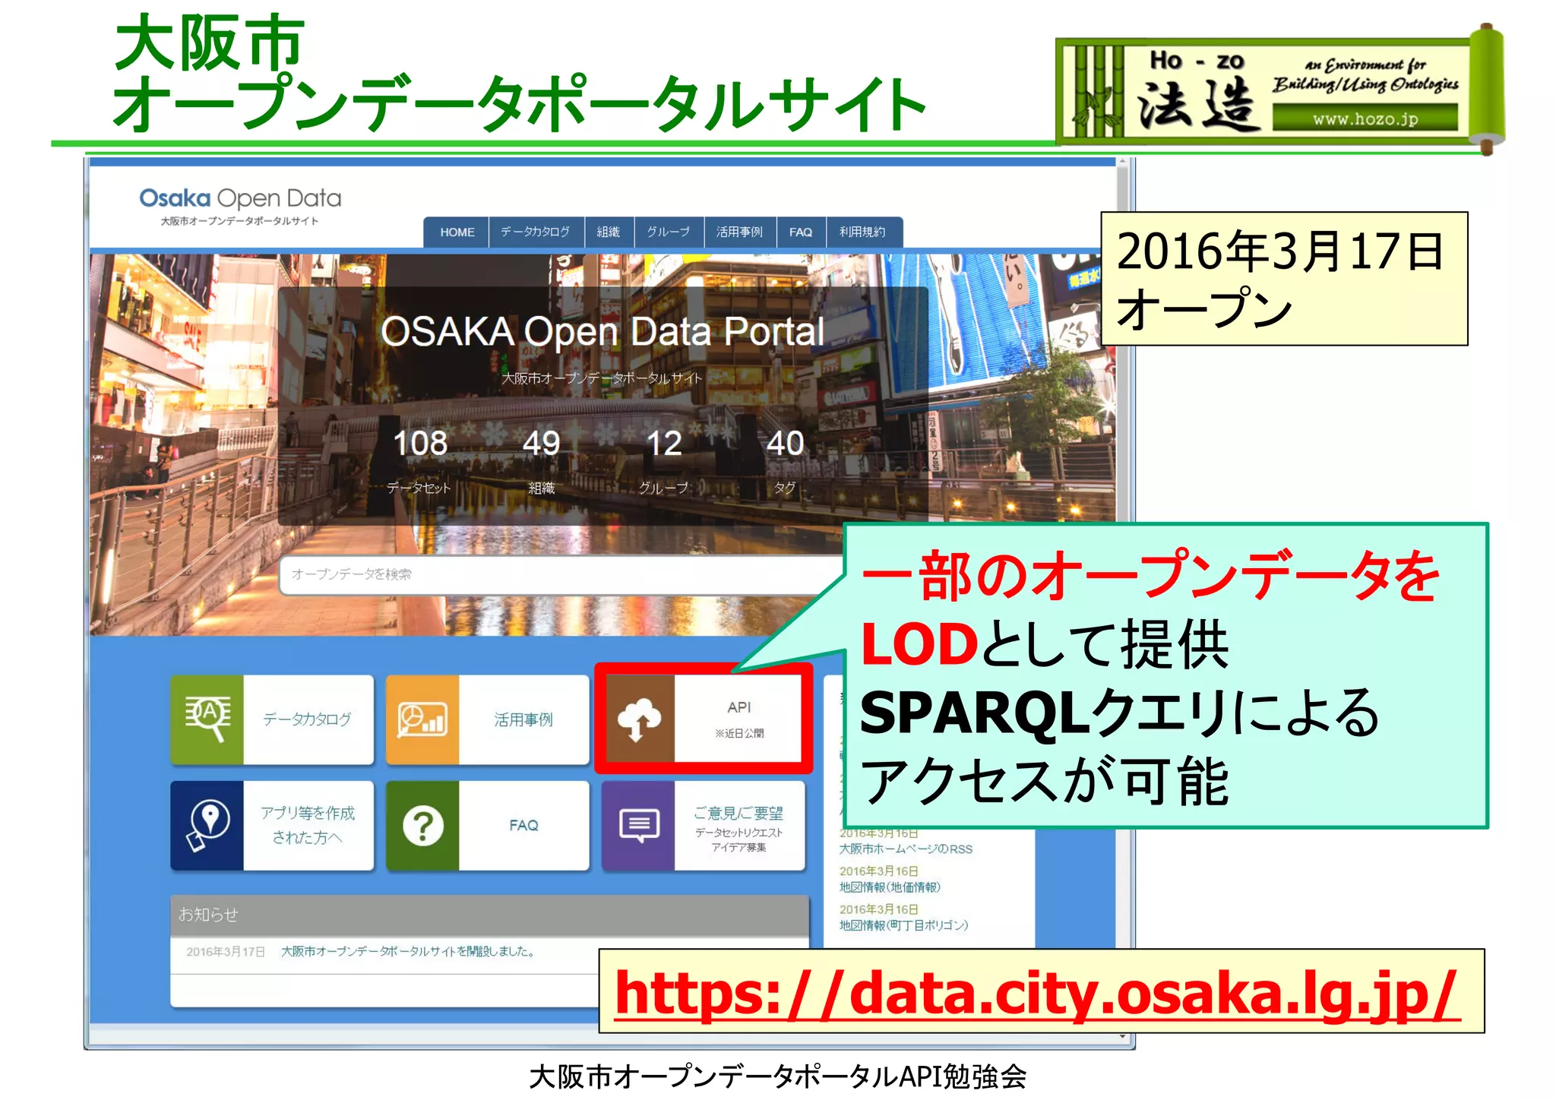Open the 大阪市ホームページのRSS link
This screenshot has height=1100, width=1556.
(x=906, y=849)
